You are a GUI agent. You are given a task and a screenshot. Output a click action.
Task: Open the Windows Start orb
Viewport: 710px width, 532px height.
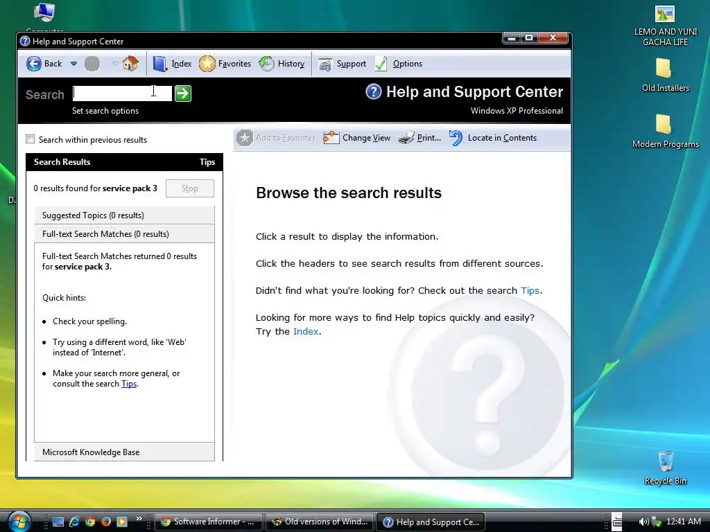(18, 521)
